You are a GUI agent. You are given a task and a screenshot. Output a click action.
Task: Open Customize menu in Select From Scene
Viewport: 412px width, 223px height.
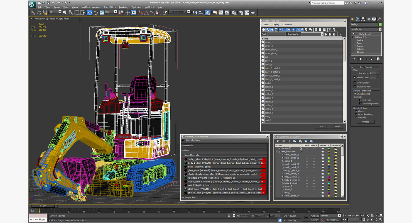287,25
